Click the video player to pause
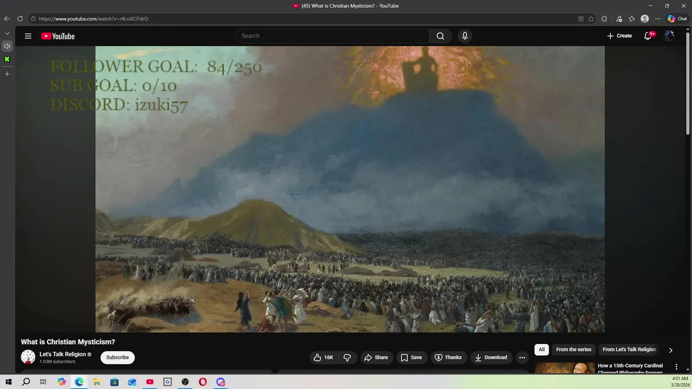 tap(350, 189)
